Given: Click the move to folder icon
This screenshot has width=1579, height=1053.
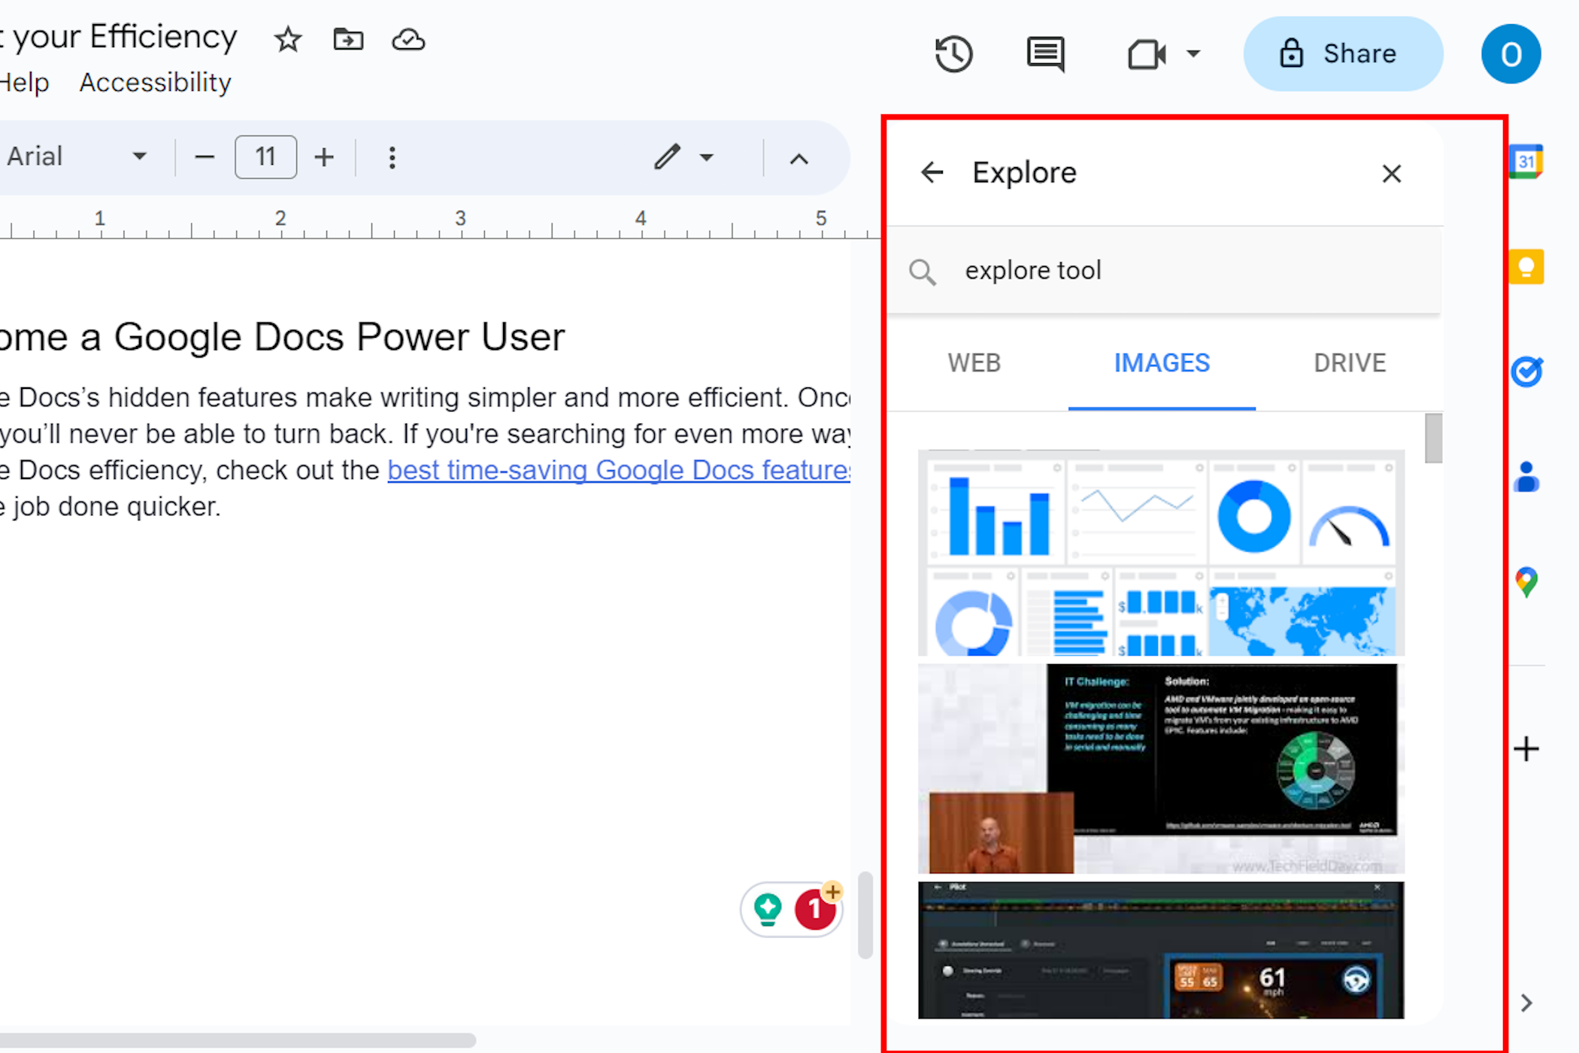Looking at the screenshot, I should coord(347,39).
